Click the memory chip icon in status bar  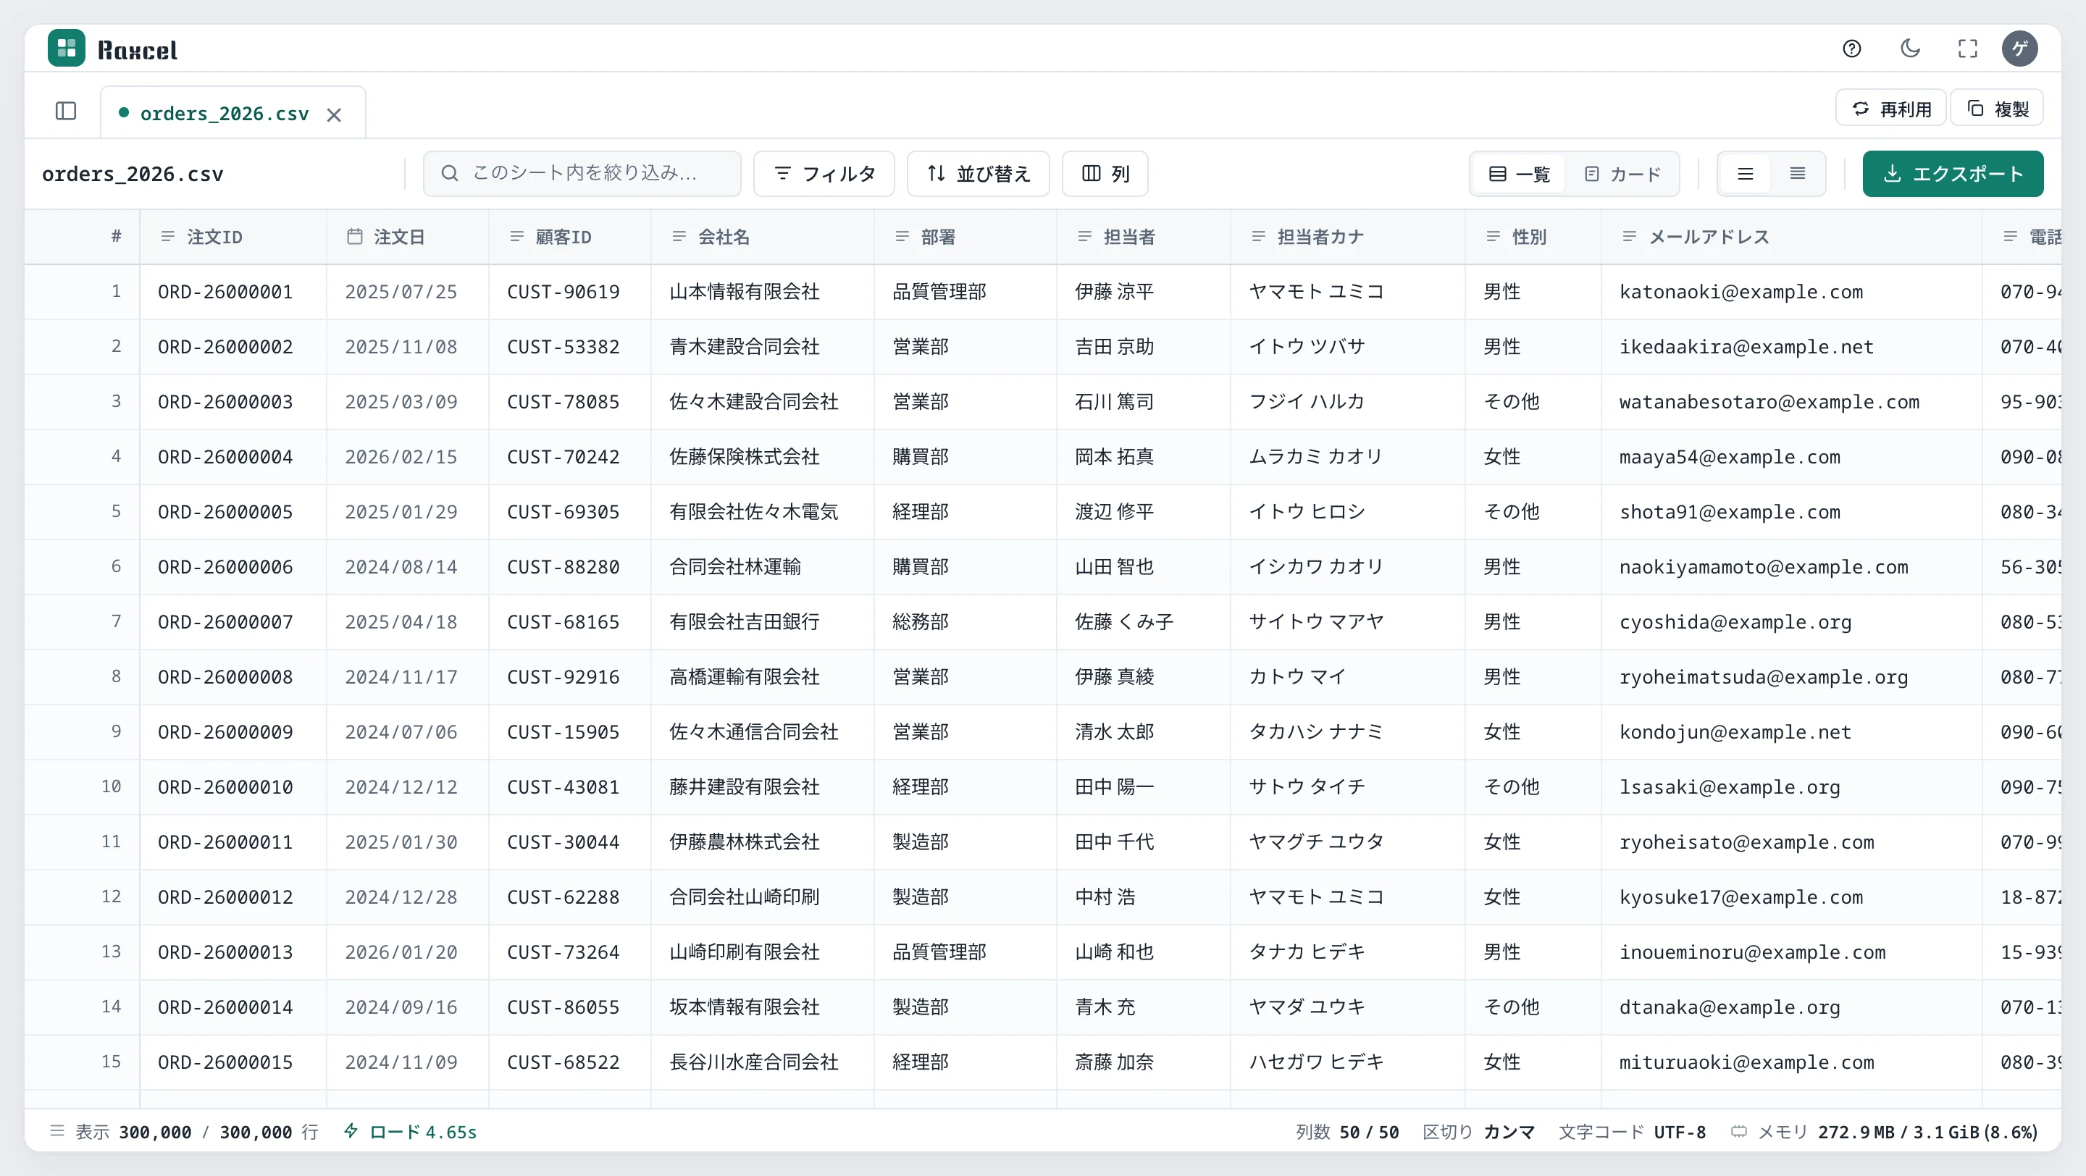tap(1738, 1132)
